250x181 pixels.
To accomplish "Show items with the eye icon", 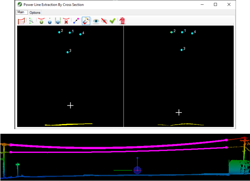I will coord(96,21).
